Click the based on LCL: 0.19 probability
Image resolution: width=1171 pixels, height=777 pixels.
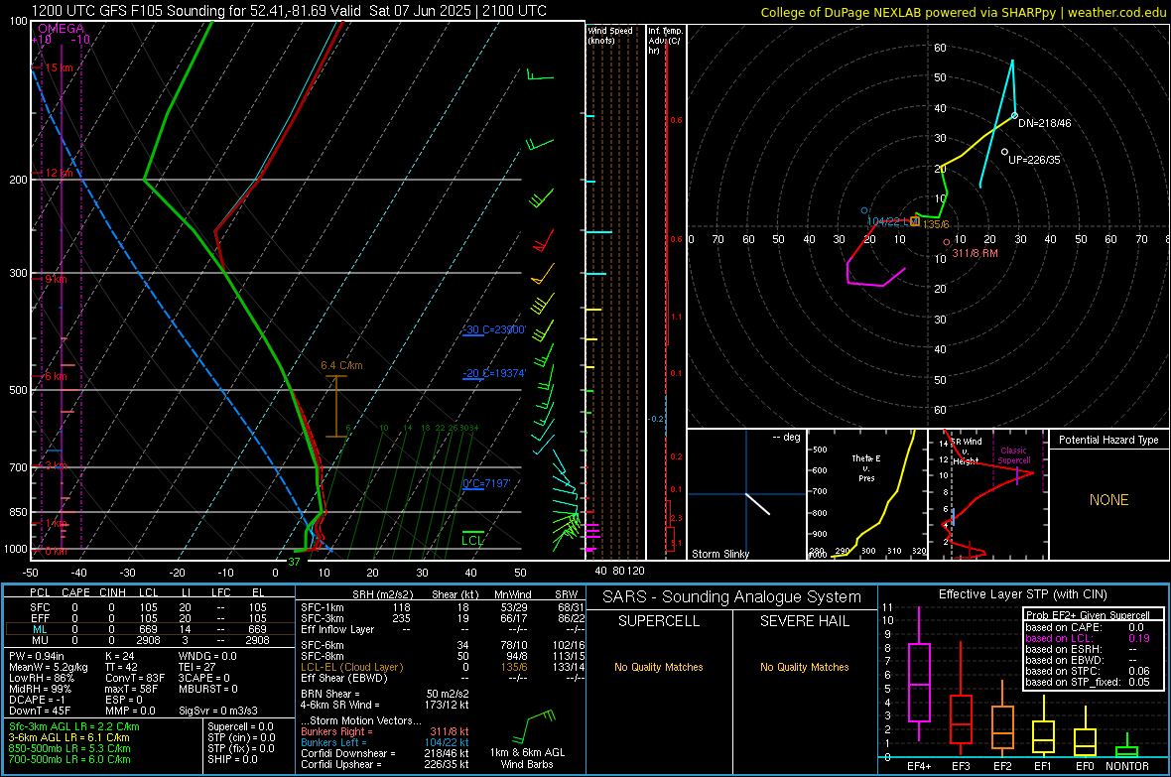click(1088, 638)
